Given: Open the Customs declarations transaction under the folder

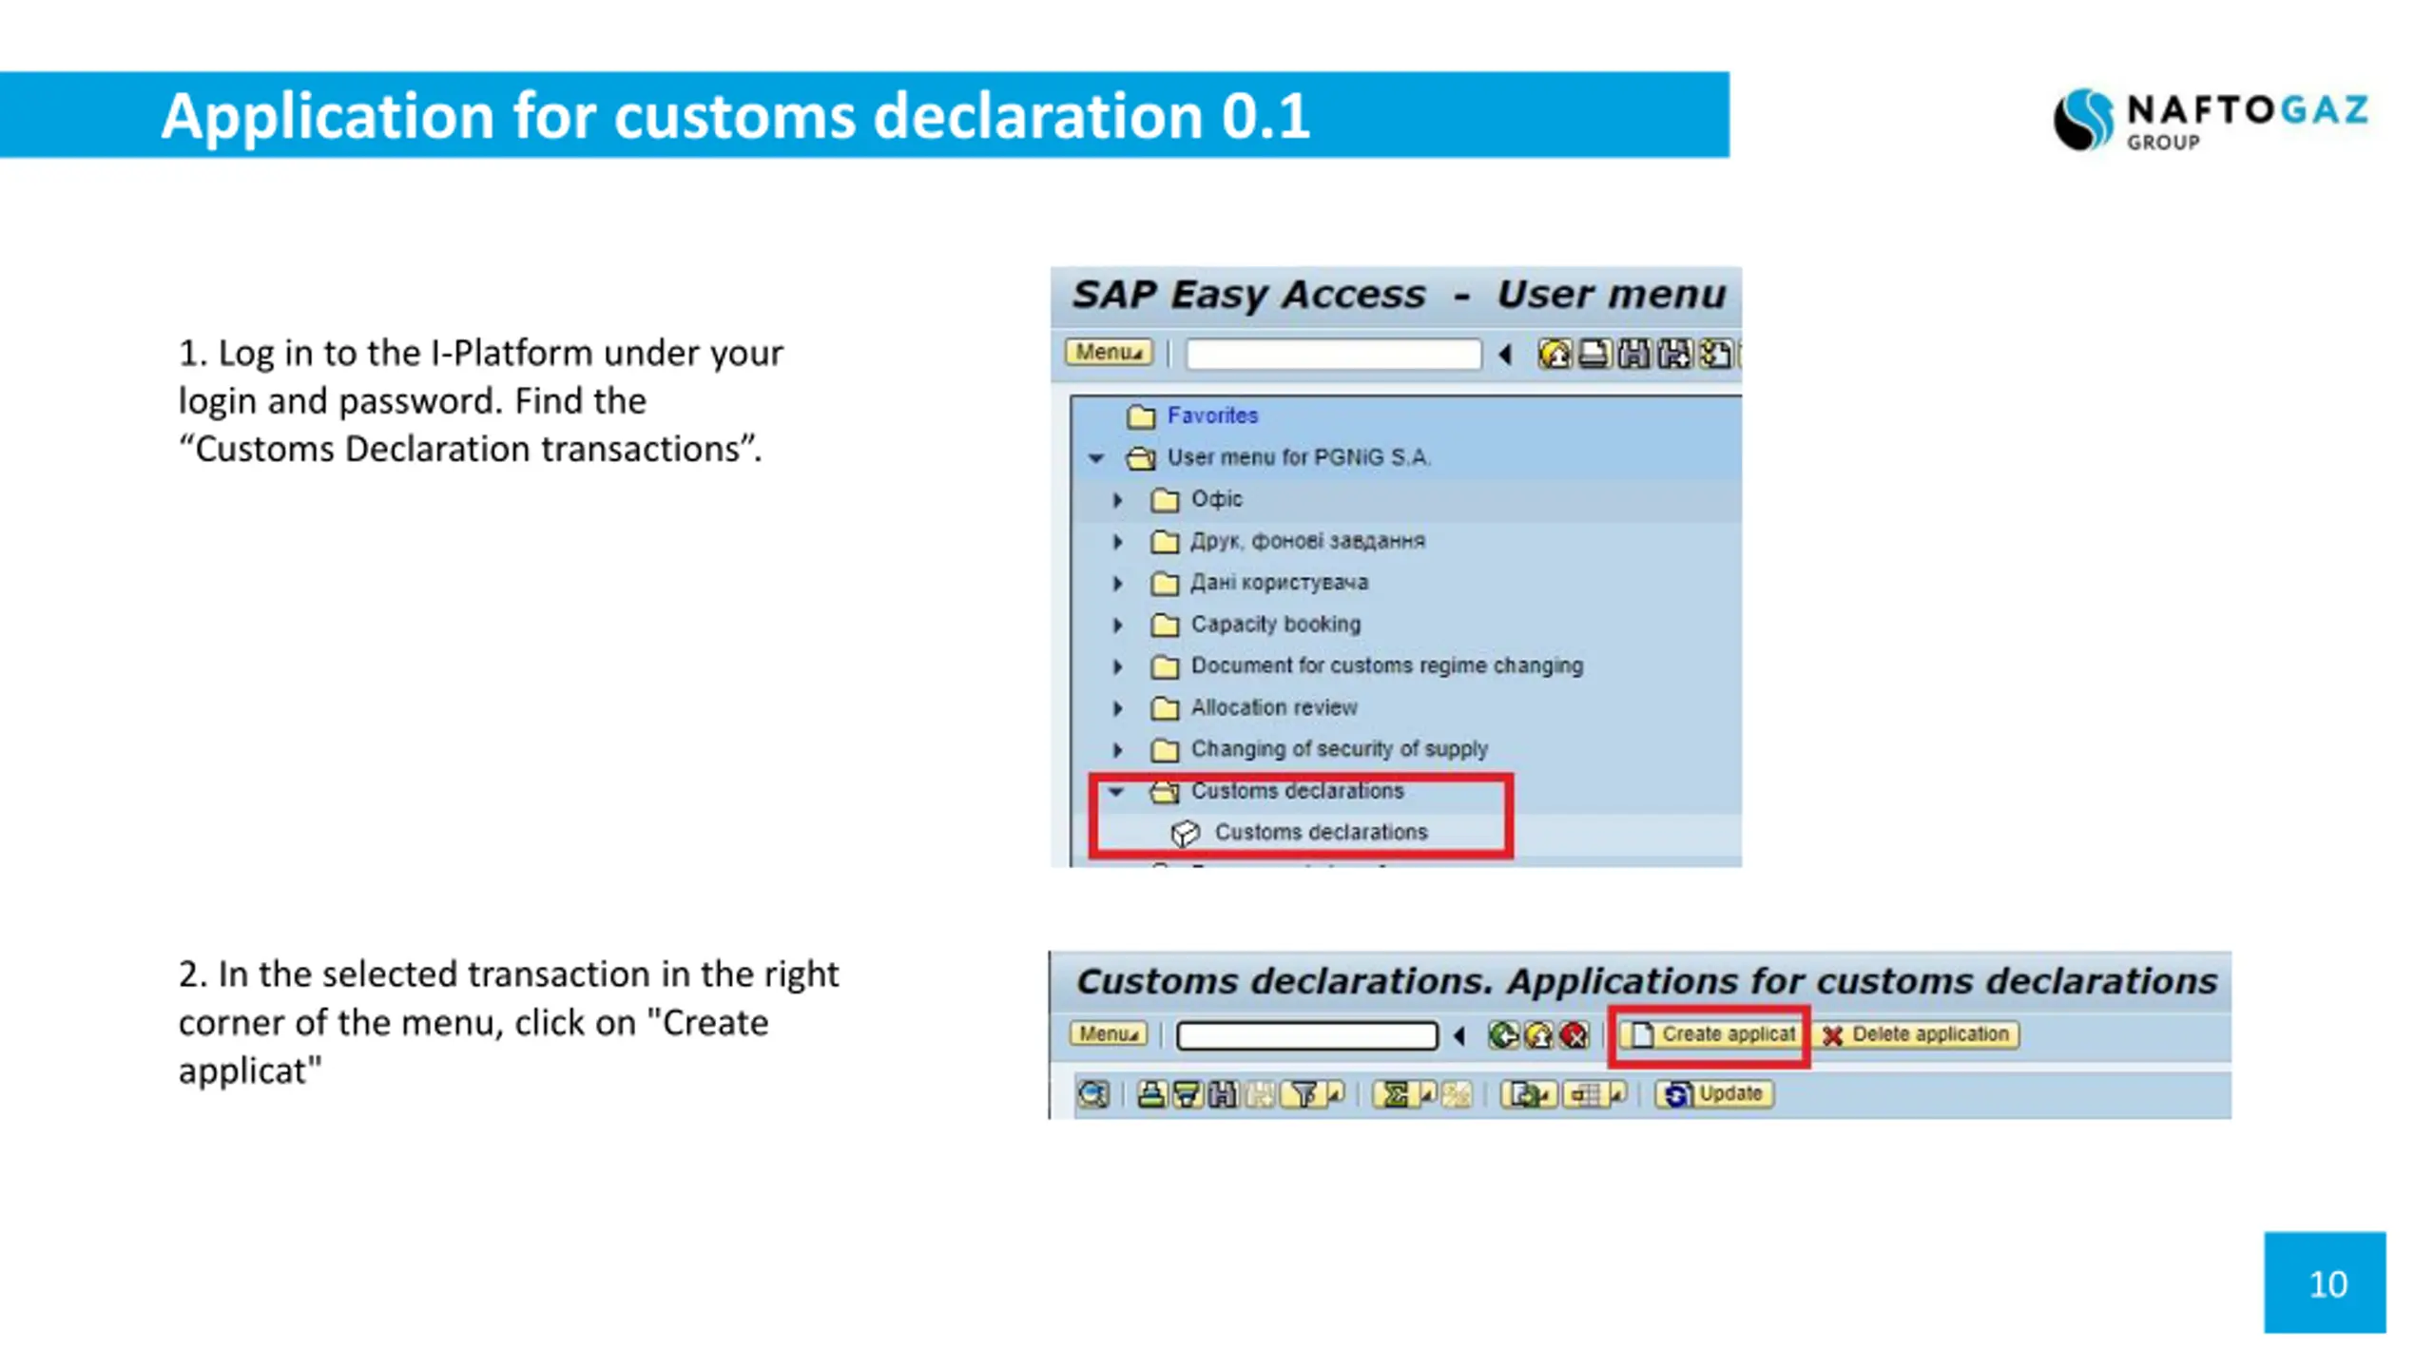Looking at the screenshot, I should tap(1321, 833).
